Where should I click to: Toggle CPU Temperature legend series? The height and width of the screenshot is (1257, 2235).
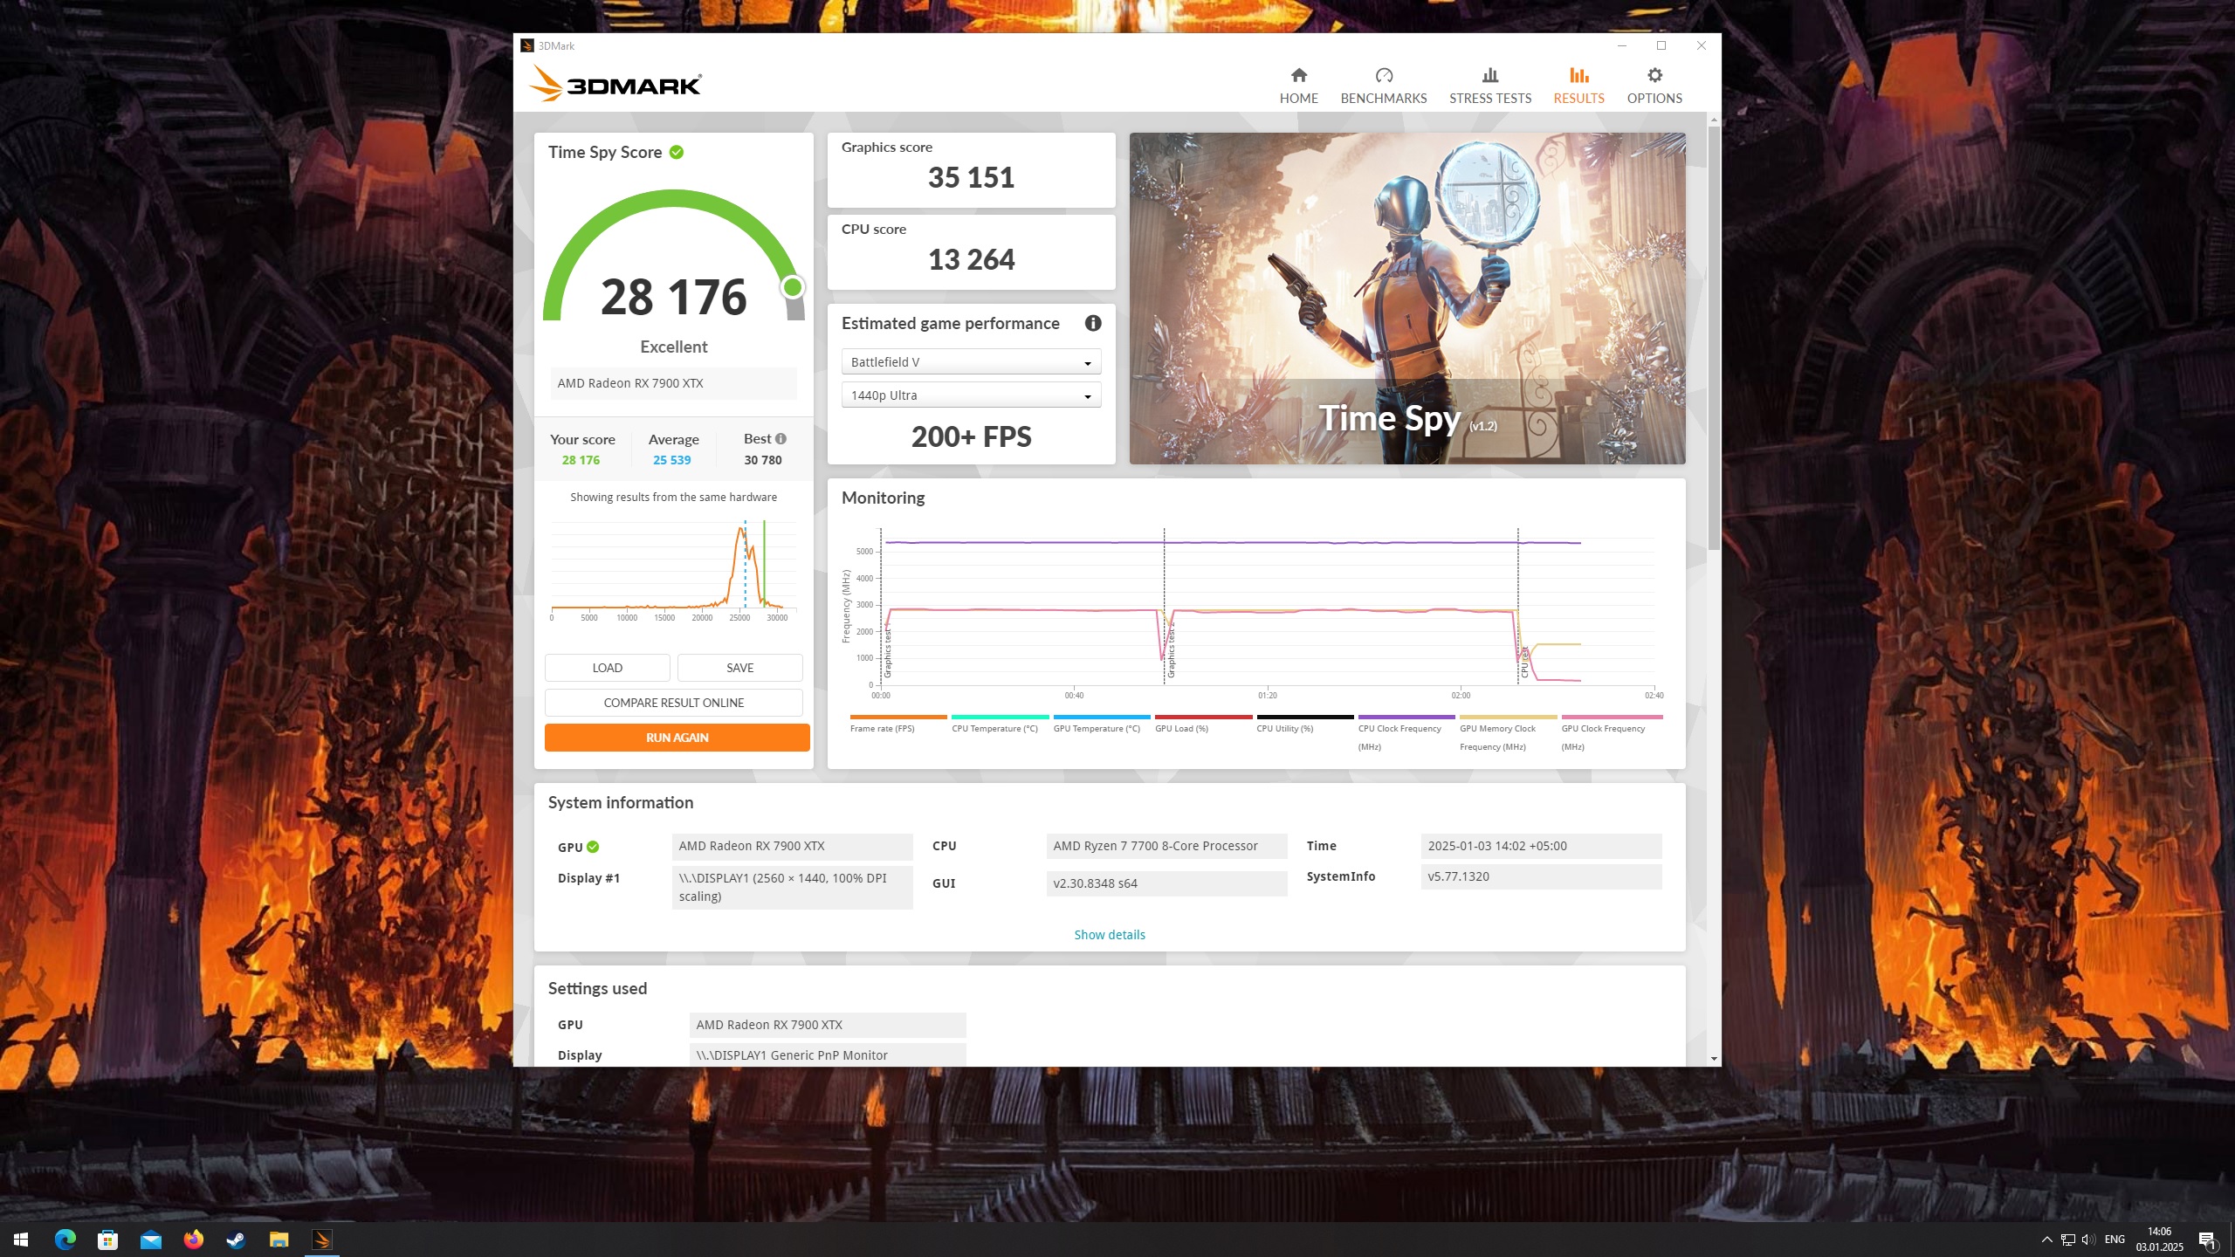click(994, 728)
